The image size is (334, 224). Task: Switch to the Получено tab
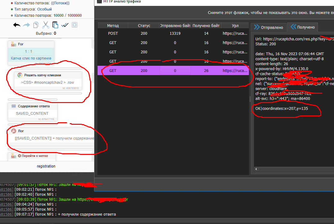(303, 27)
